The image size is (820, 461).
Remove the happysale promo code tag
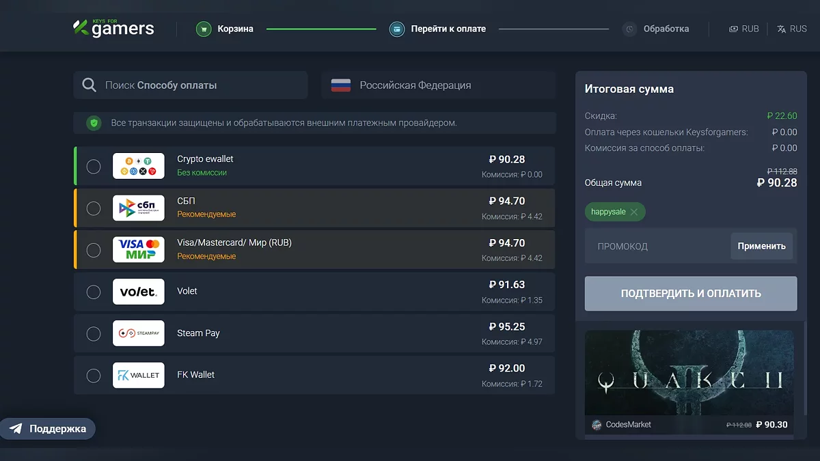point(634,212)
